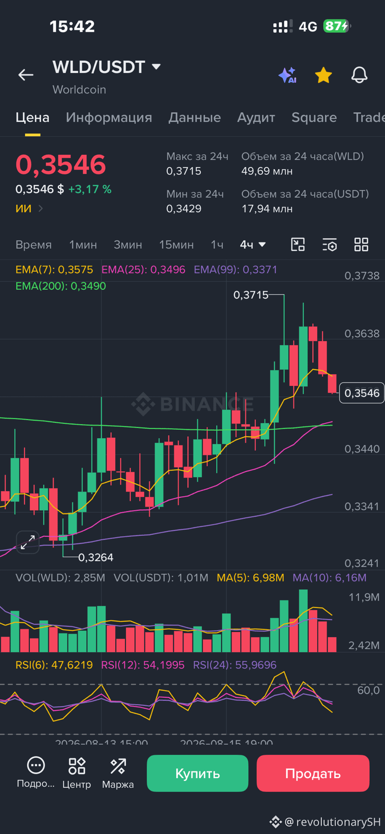
Task: Expand chart to fullscreen with arrows icon
Action: [x=27, y=542]
